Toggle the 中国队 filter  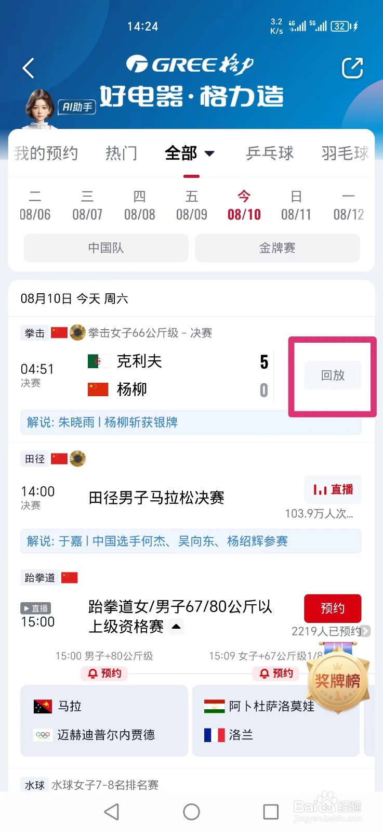pos(106,248)
